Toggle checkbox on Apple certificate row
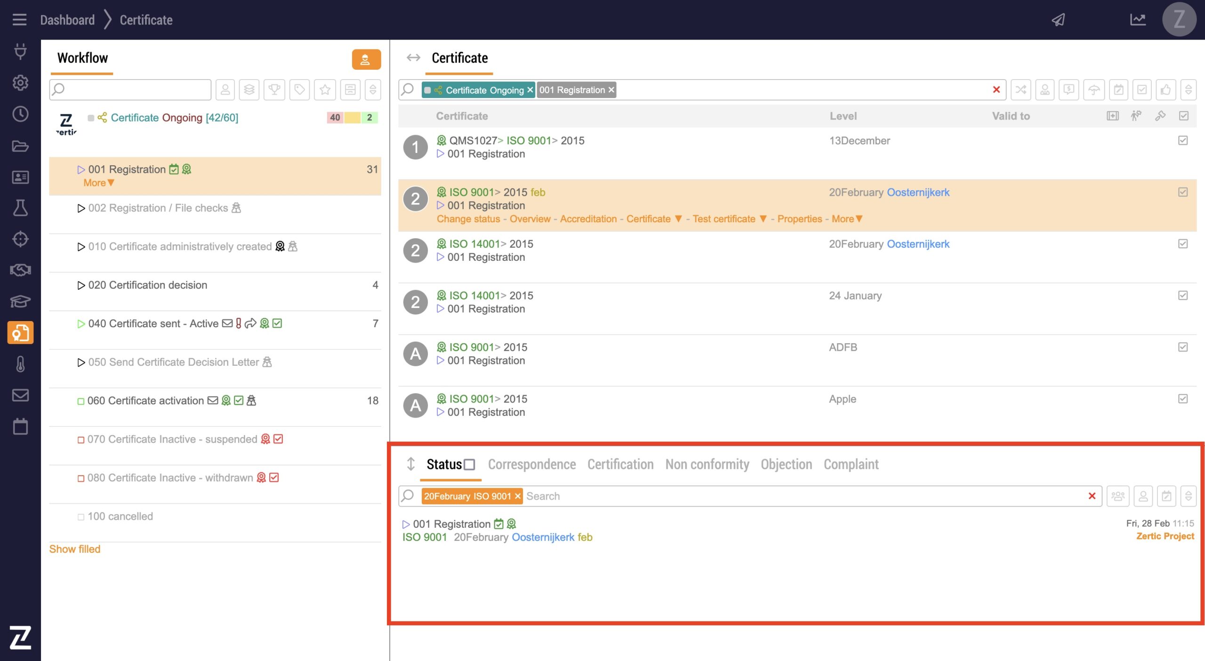Screen dimensions: 1205x661 coord(1183,399)
